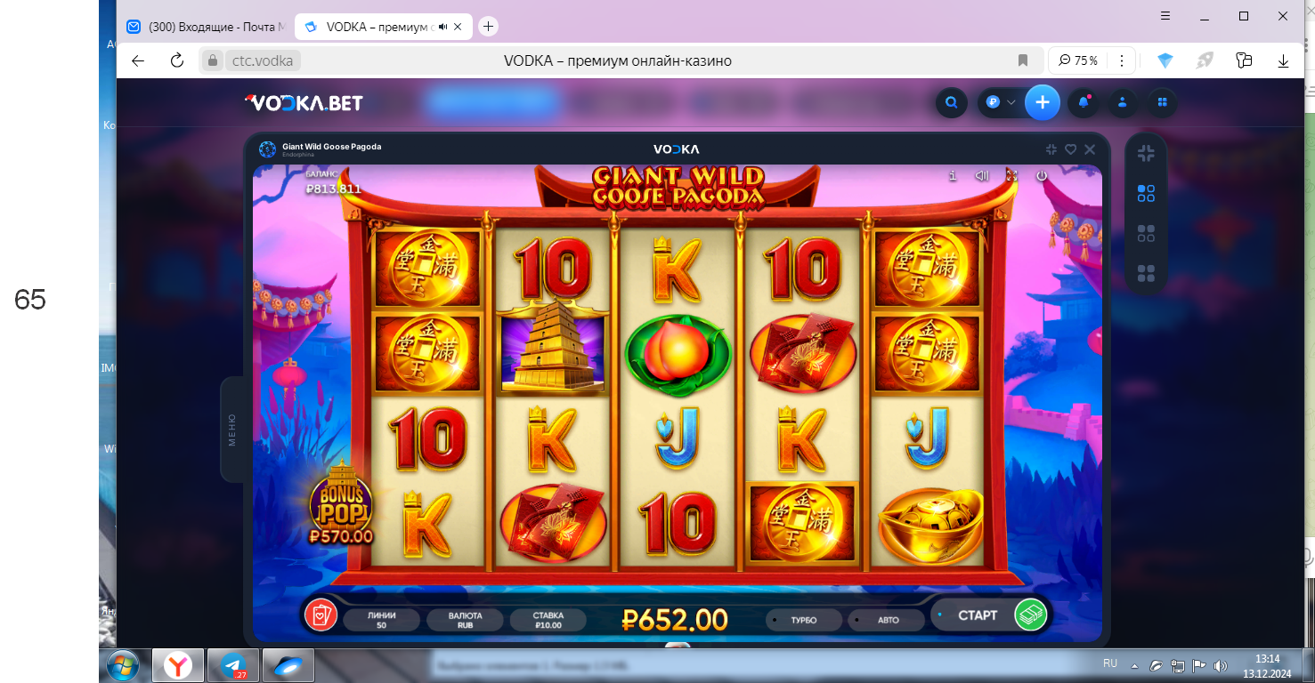Mute the game sound speaker icon

[982, 176]
